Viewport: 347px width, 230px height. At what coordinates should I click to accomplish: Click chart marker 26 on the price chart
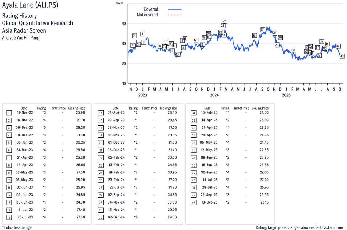pos(254,36)
